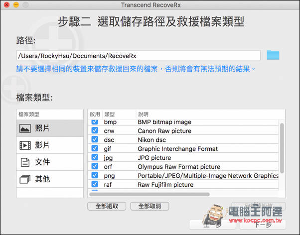This screenshot has width=300, height=235.
Task: Toggle the dsc Nikon checkbox
Action: pyautogui.click(x=95, y=139)
